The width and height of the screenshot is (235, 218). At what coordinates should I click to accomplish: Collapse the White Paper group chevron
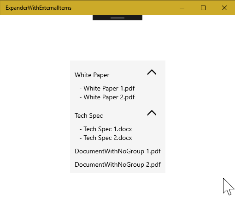tap(152, 73)
